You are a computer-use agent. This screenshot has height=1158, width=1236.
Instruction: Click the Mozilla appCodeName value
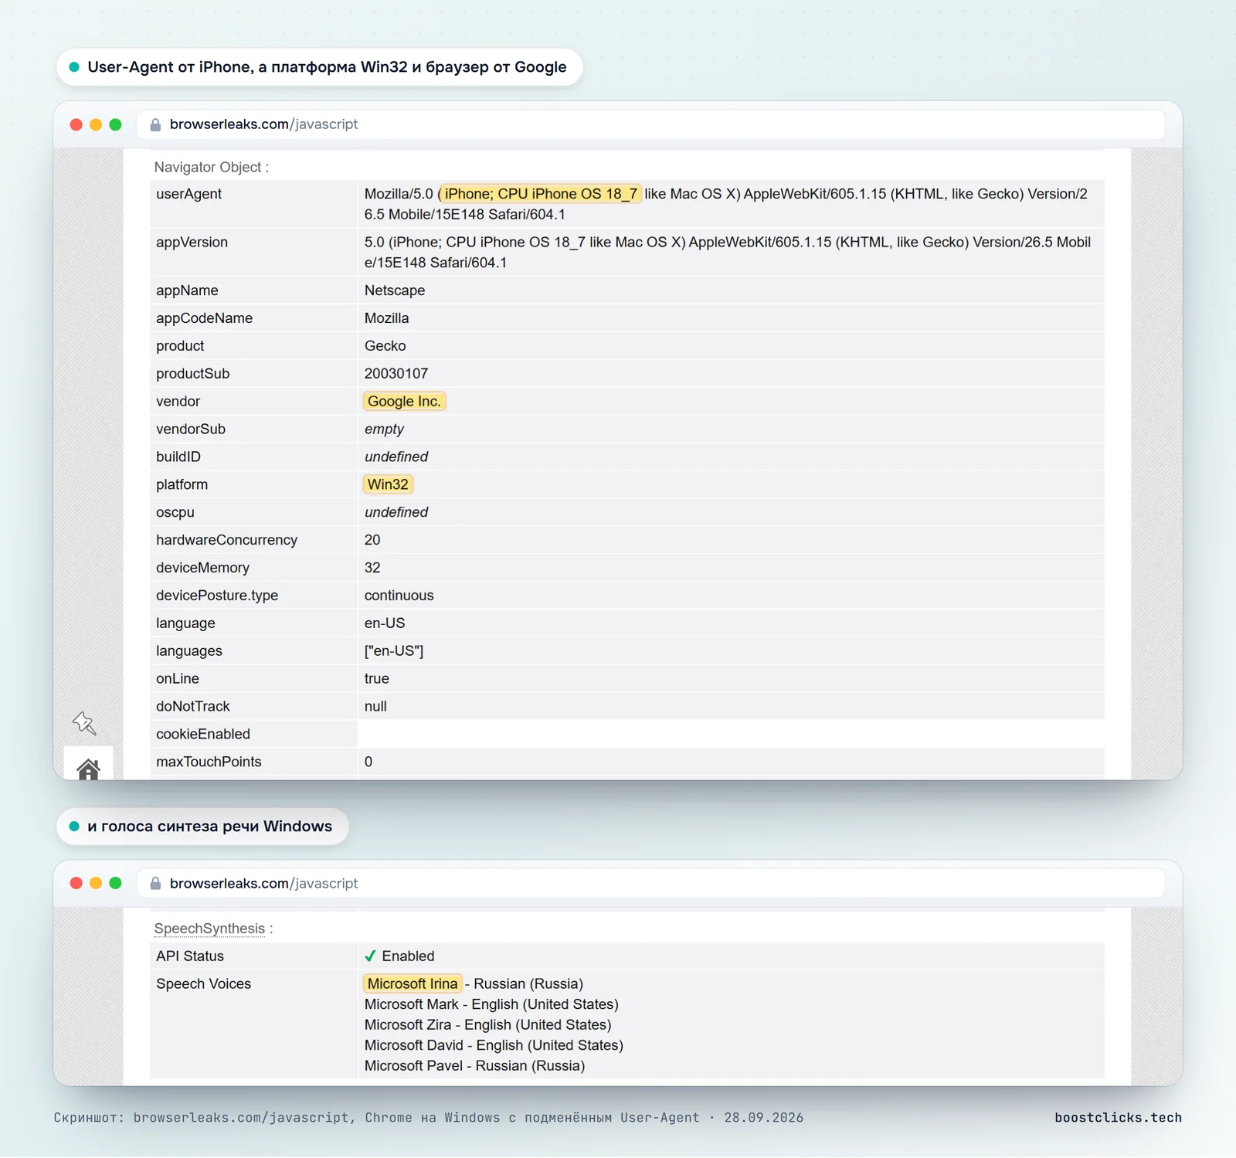pos(386,318)
